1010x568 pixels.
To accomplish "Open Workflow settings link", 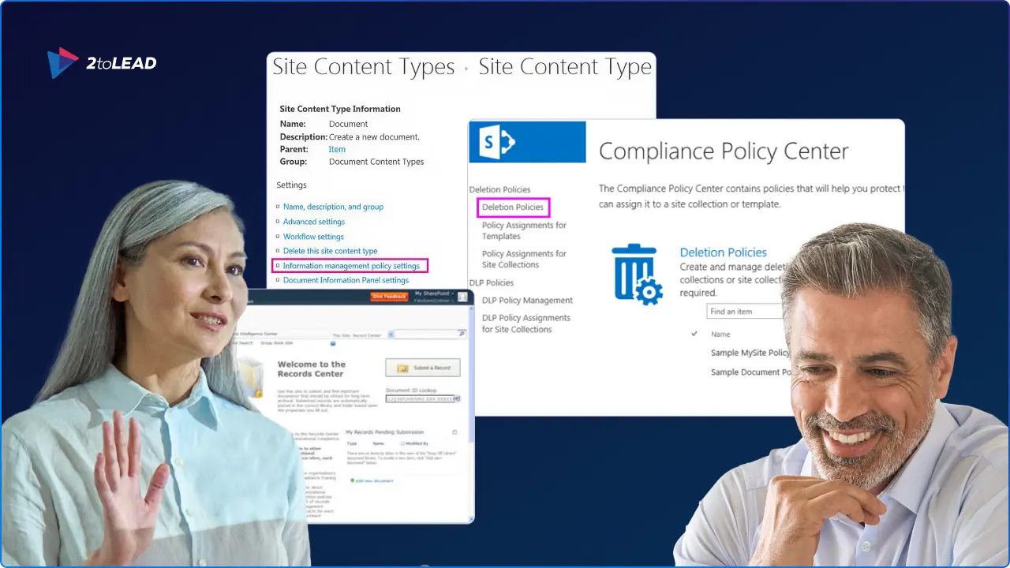I will pos(313,237).
